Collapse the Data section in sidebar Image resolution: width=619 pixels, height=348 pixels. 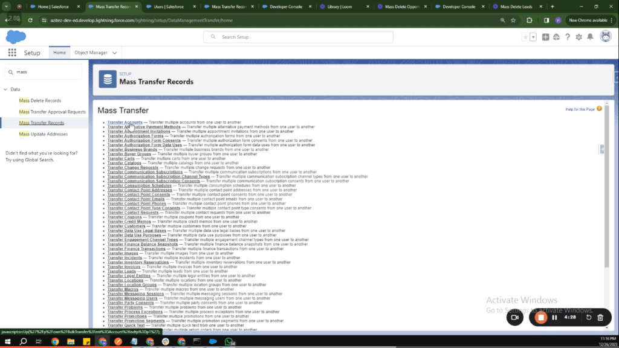(5, 89)
